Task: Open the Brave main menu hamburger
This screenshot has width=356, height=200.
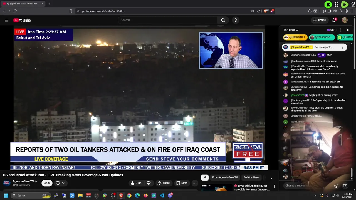Action: (352, 11)
